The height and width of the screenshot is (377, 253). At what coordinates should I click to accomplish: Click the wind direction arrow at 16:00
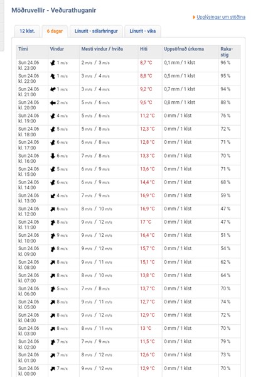pos(53,156)
